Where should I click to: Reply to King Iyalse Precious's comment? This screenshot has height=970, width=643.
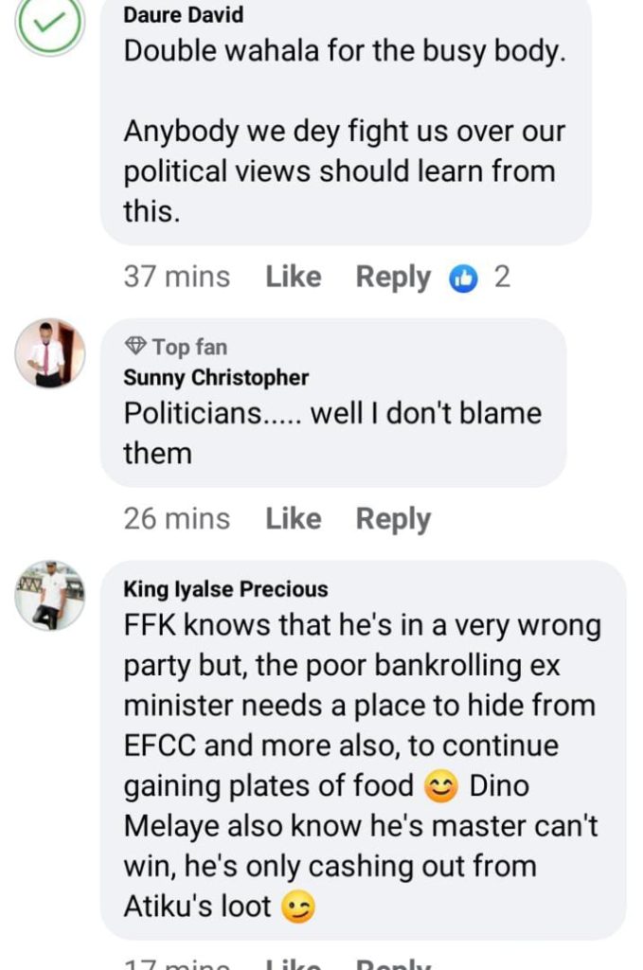(x=392, y=963)
